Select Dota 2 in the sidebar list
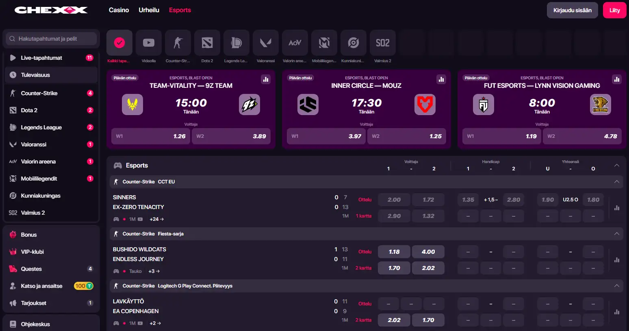The width and height of the screenshot is (629, 331). [x=51, y=110]
